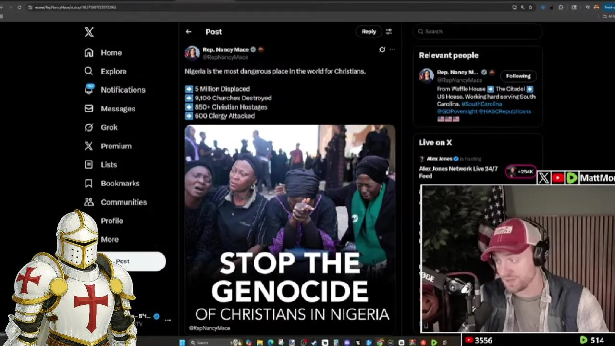Click the Grok icon on Nancy Mace post
The width and height of the screenshot is (615, 346).
pyautogui.click(x=382, y=49)
